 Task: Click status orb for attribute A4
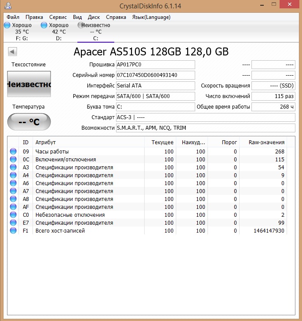point(13,175)
